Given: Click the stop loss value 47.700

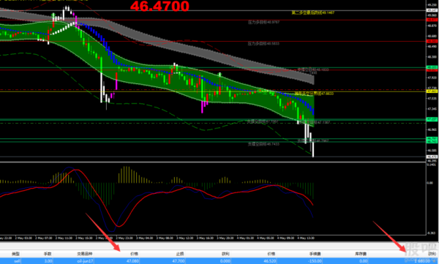Looking at the screenshot, I should [179, 261].
